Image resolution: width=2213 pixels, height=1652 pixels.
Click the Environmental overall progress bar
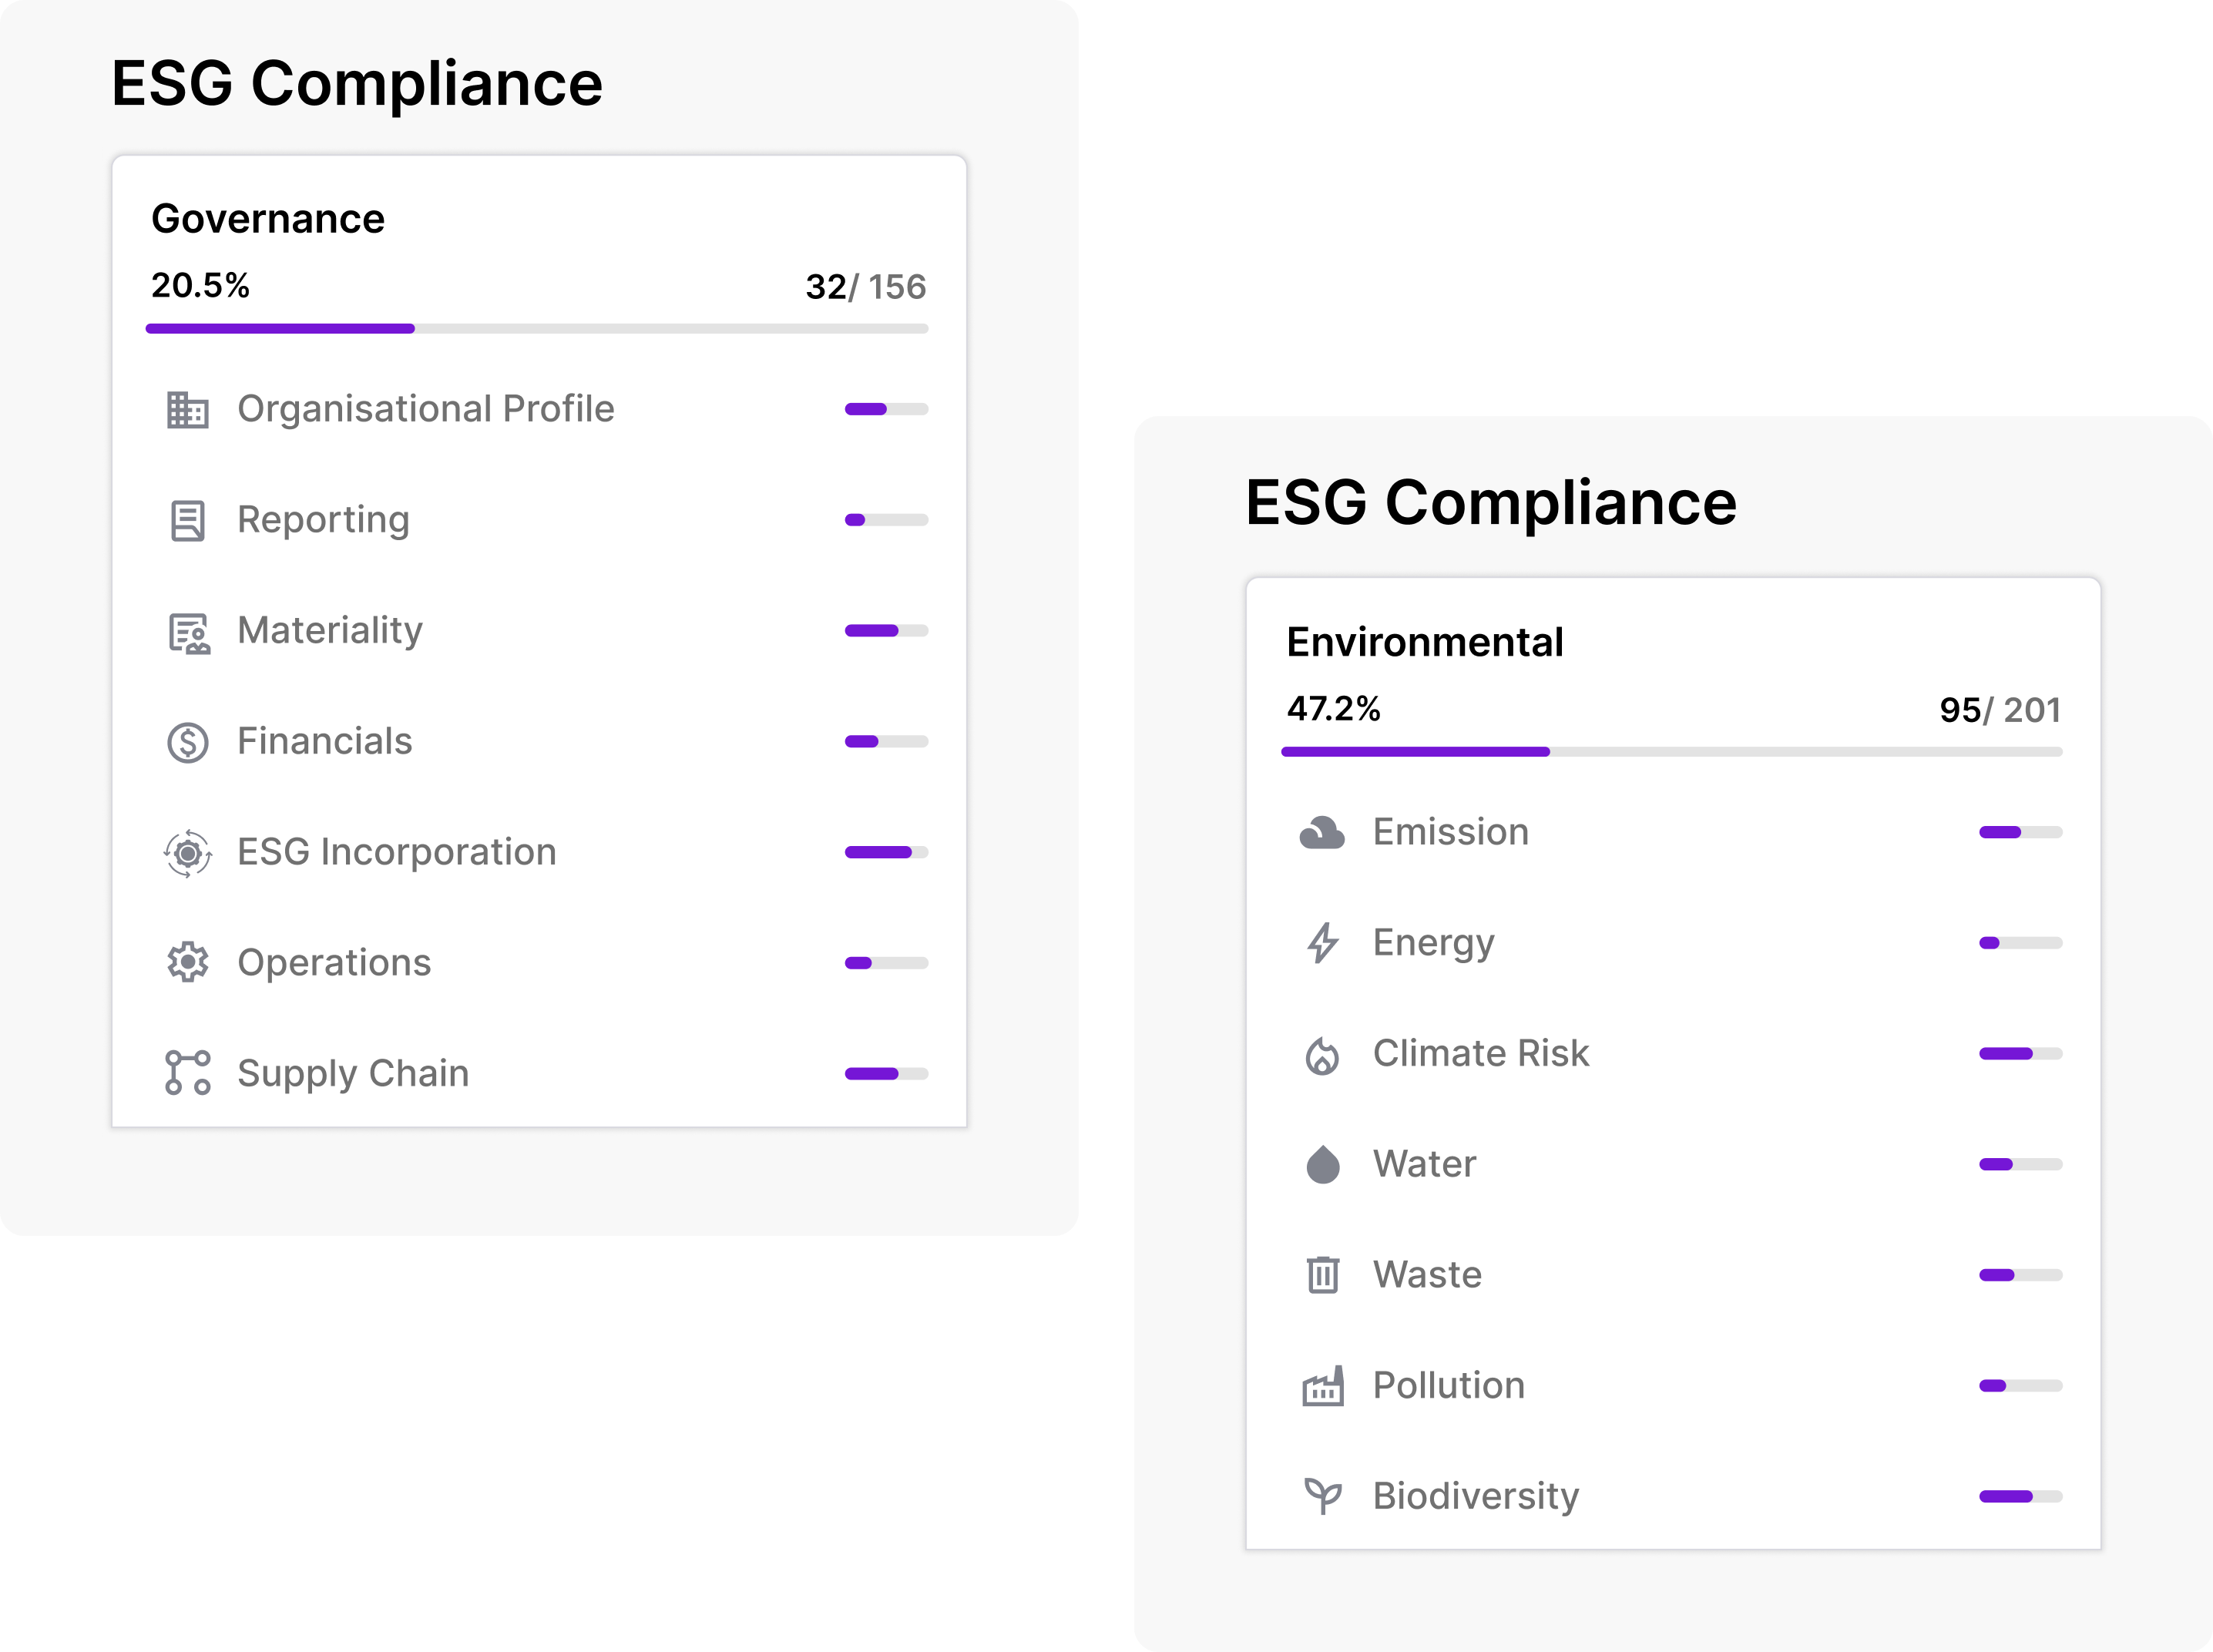pyautogui.click(x=1671, y=752)
